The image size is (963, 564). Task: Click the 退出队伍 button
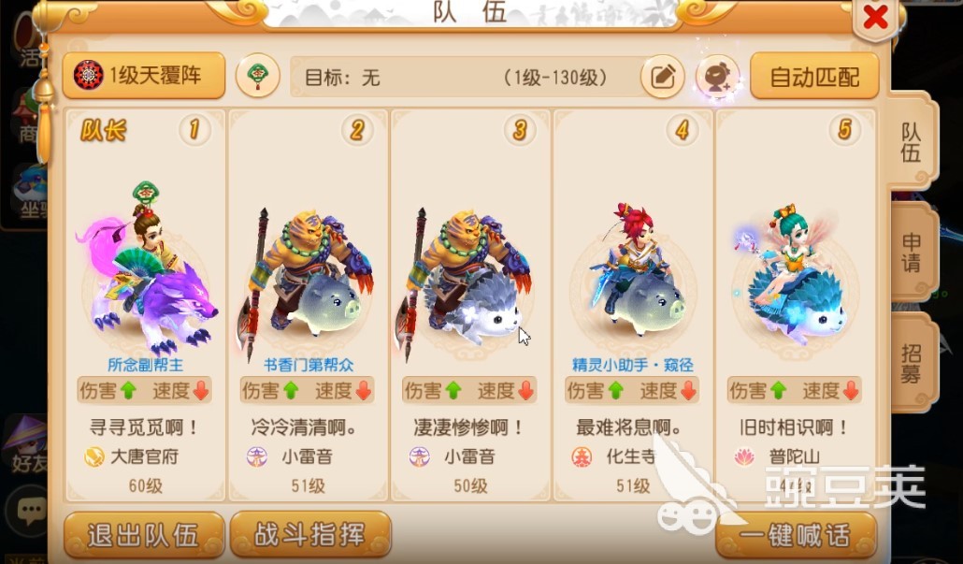click(144, 535)
